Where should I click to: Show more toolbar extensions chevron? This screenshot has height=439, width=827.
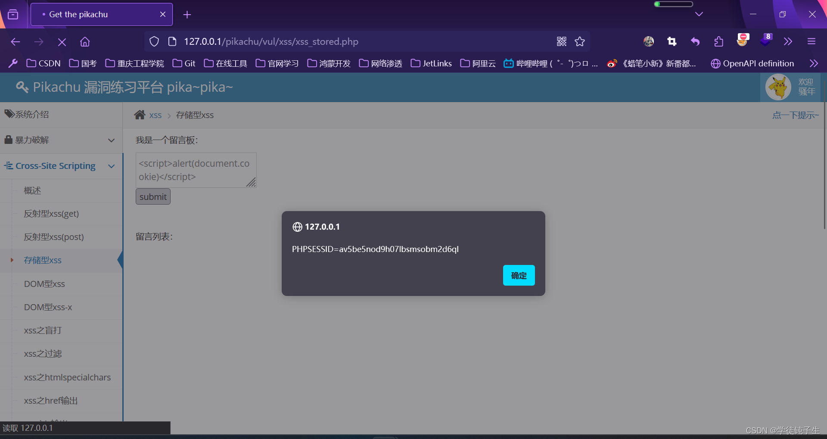[788, 41]
